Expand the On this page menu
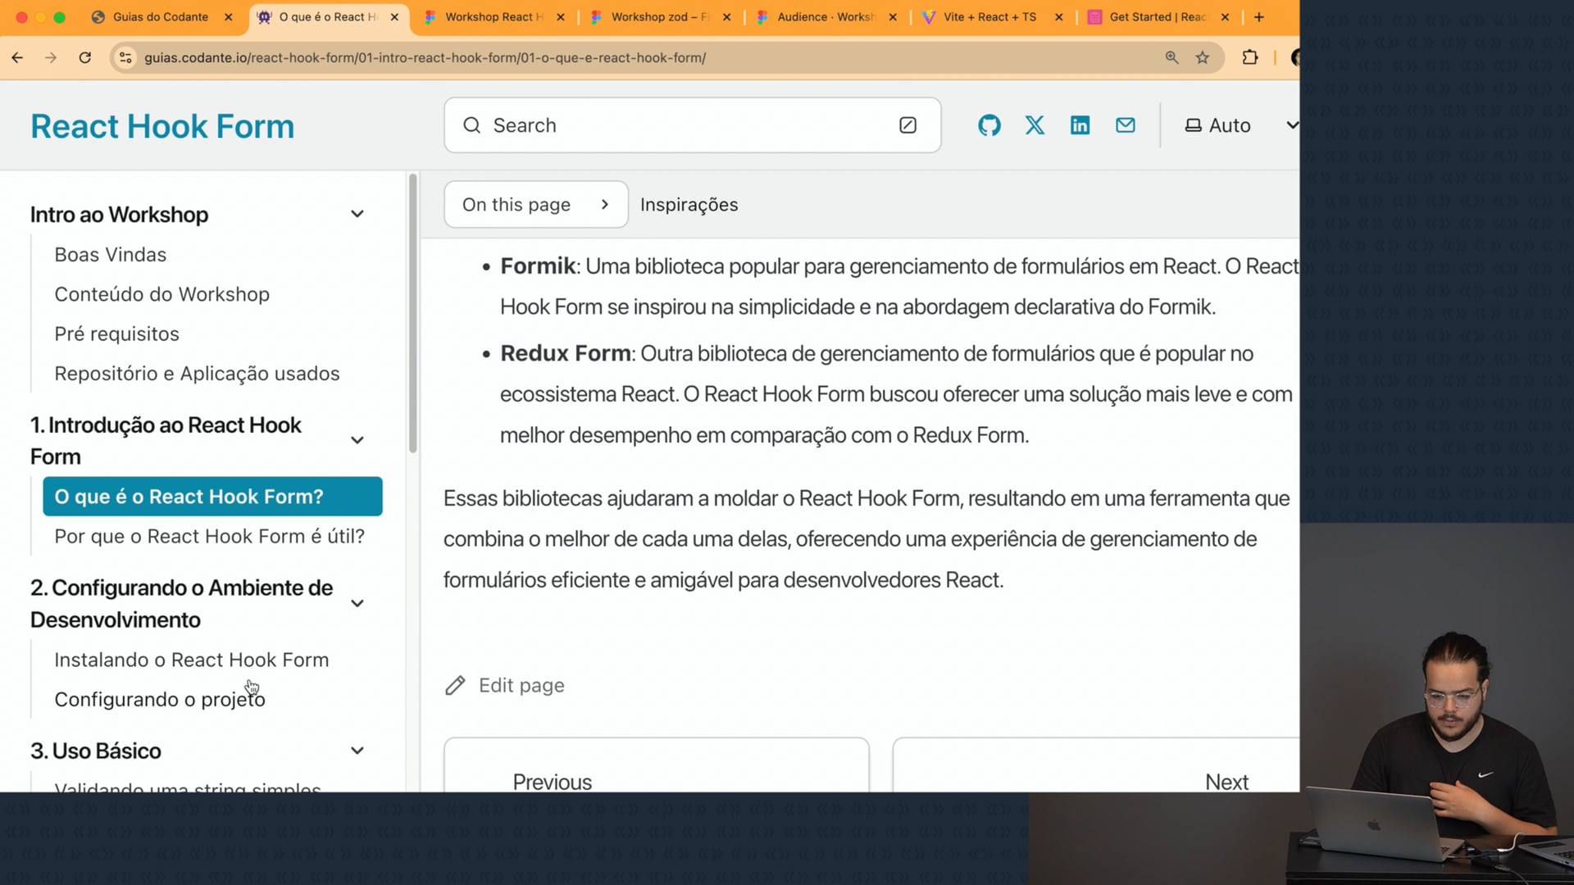 click(535, 205)
